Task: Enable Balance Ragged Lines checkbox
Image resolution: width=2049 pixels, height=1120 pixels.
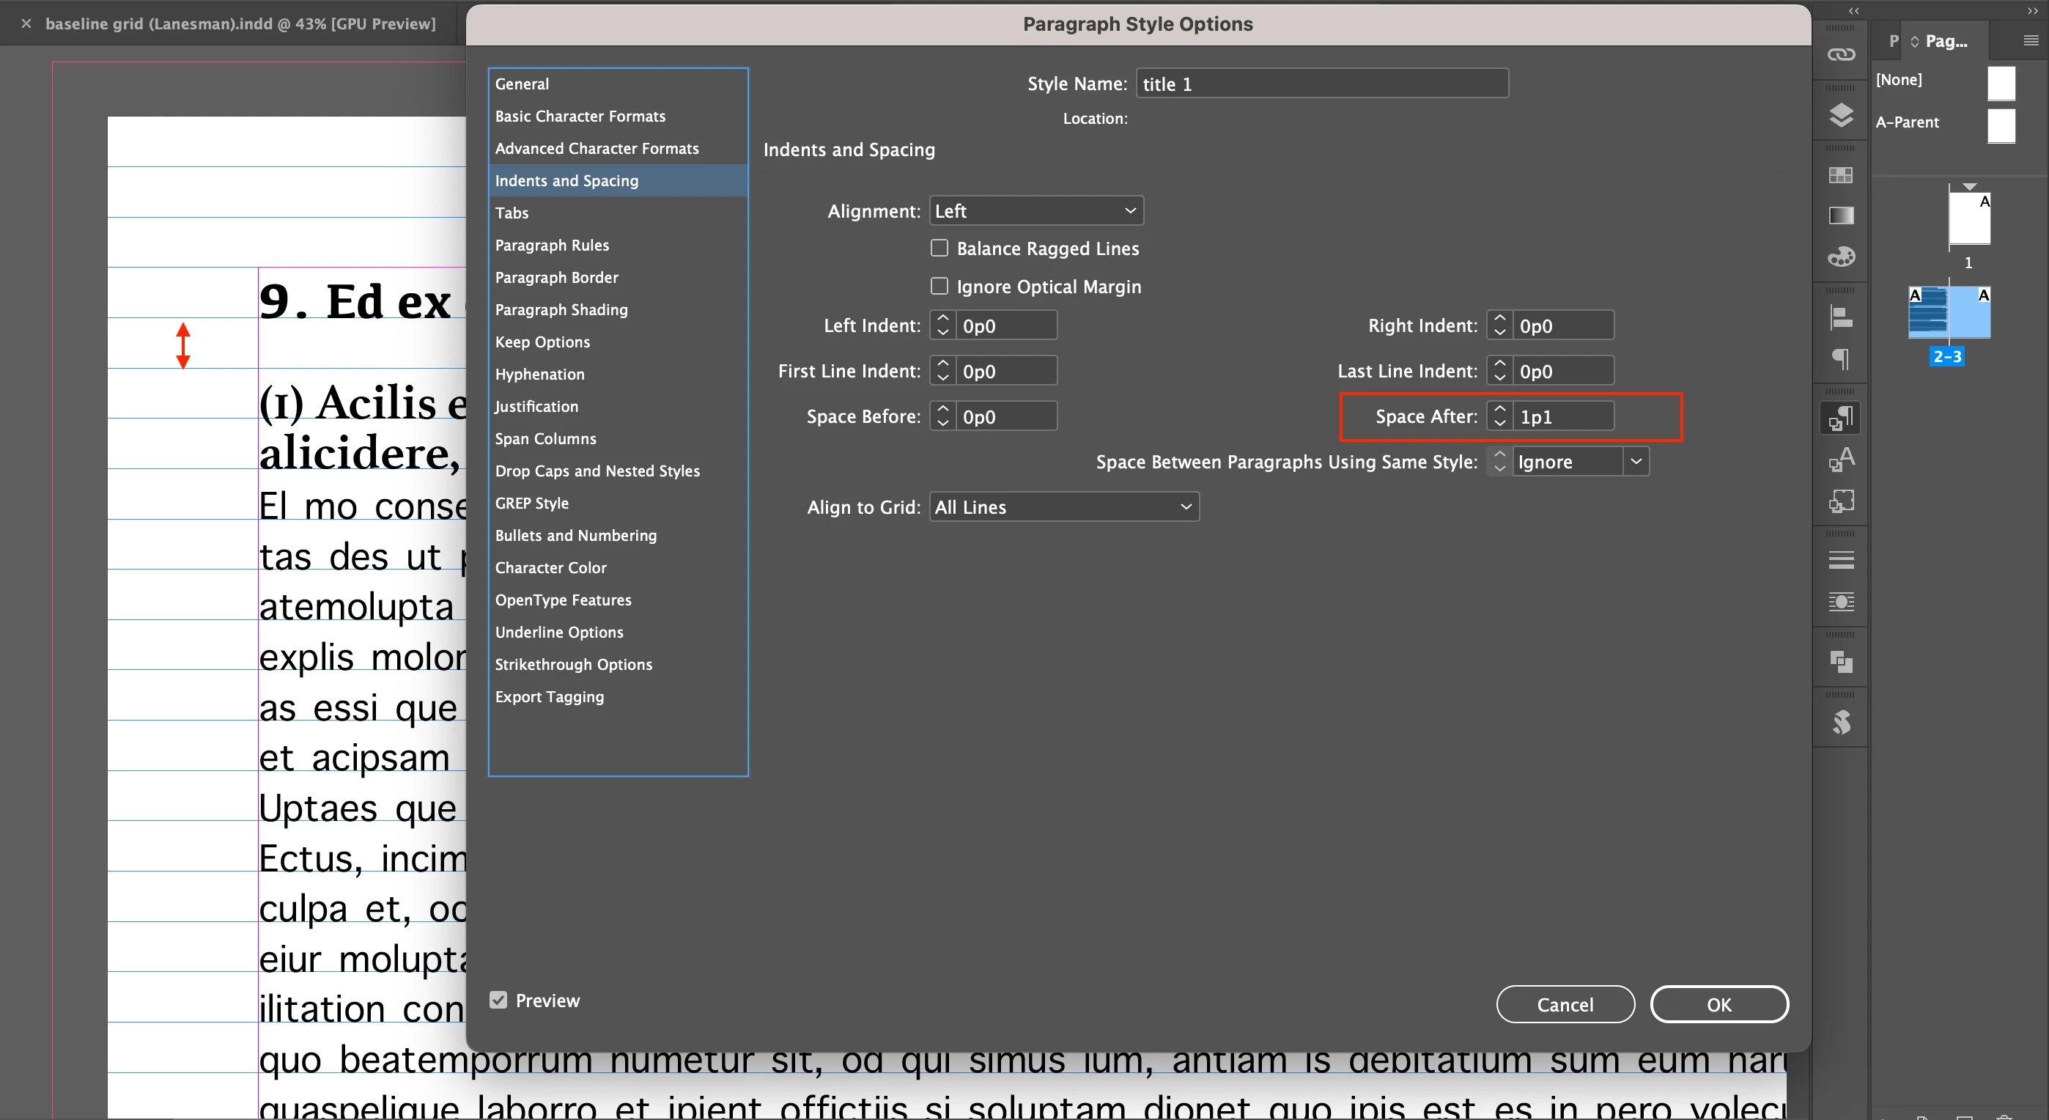Action: click(x=939, y=248)
